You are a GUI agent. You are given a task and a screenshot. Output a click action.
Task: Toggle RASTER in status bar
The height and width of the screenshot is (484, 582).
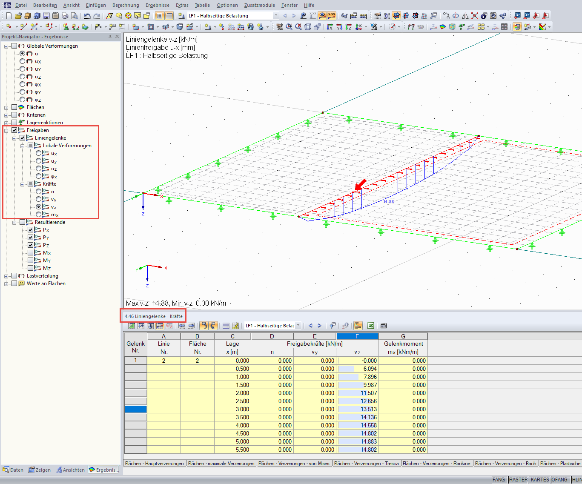[x=518, y=480]
